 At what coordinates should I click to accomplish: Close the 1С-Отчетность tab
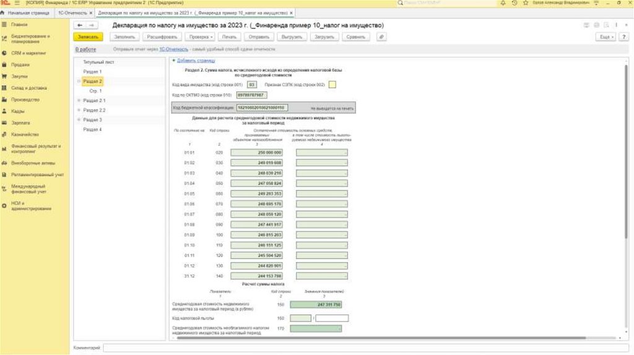pyautogui.click(x=91, y=12)
